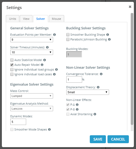Click the settings dialog vertical scrollbar
136x149 pixels.
132,69
